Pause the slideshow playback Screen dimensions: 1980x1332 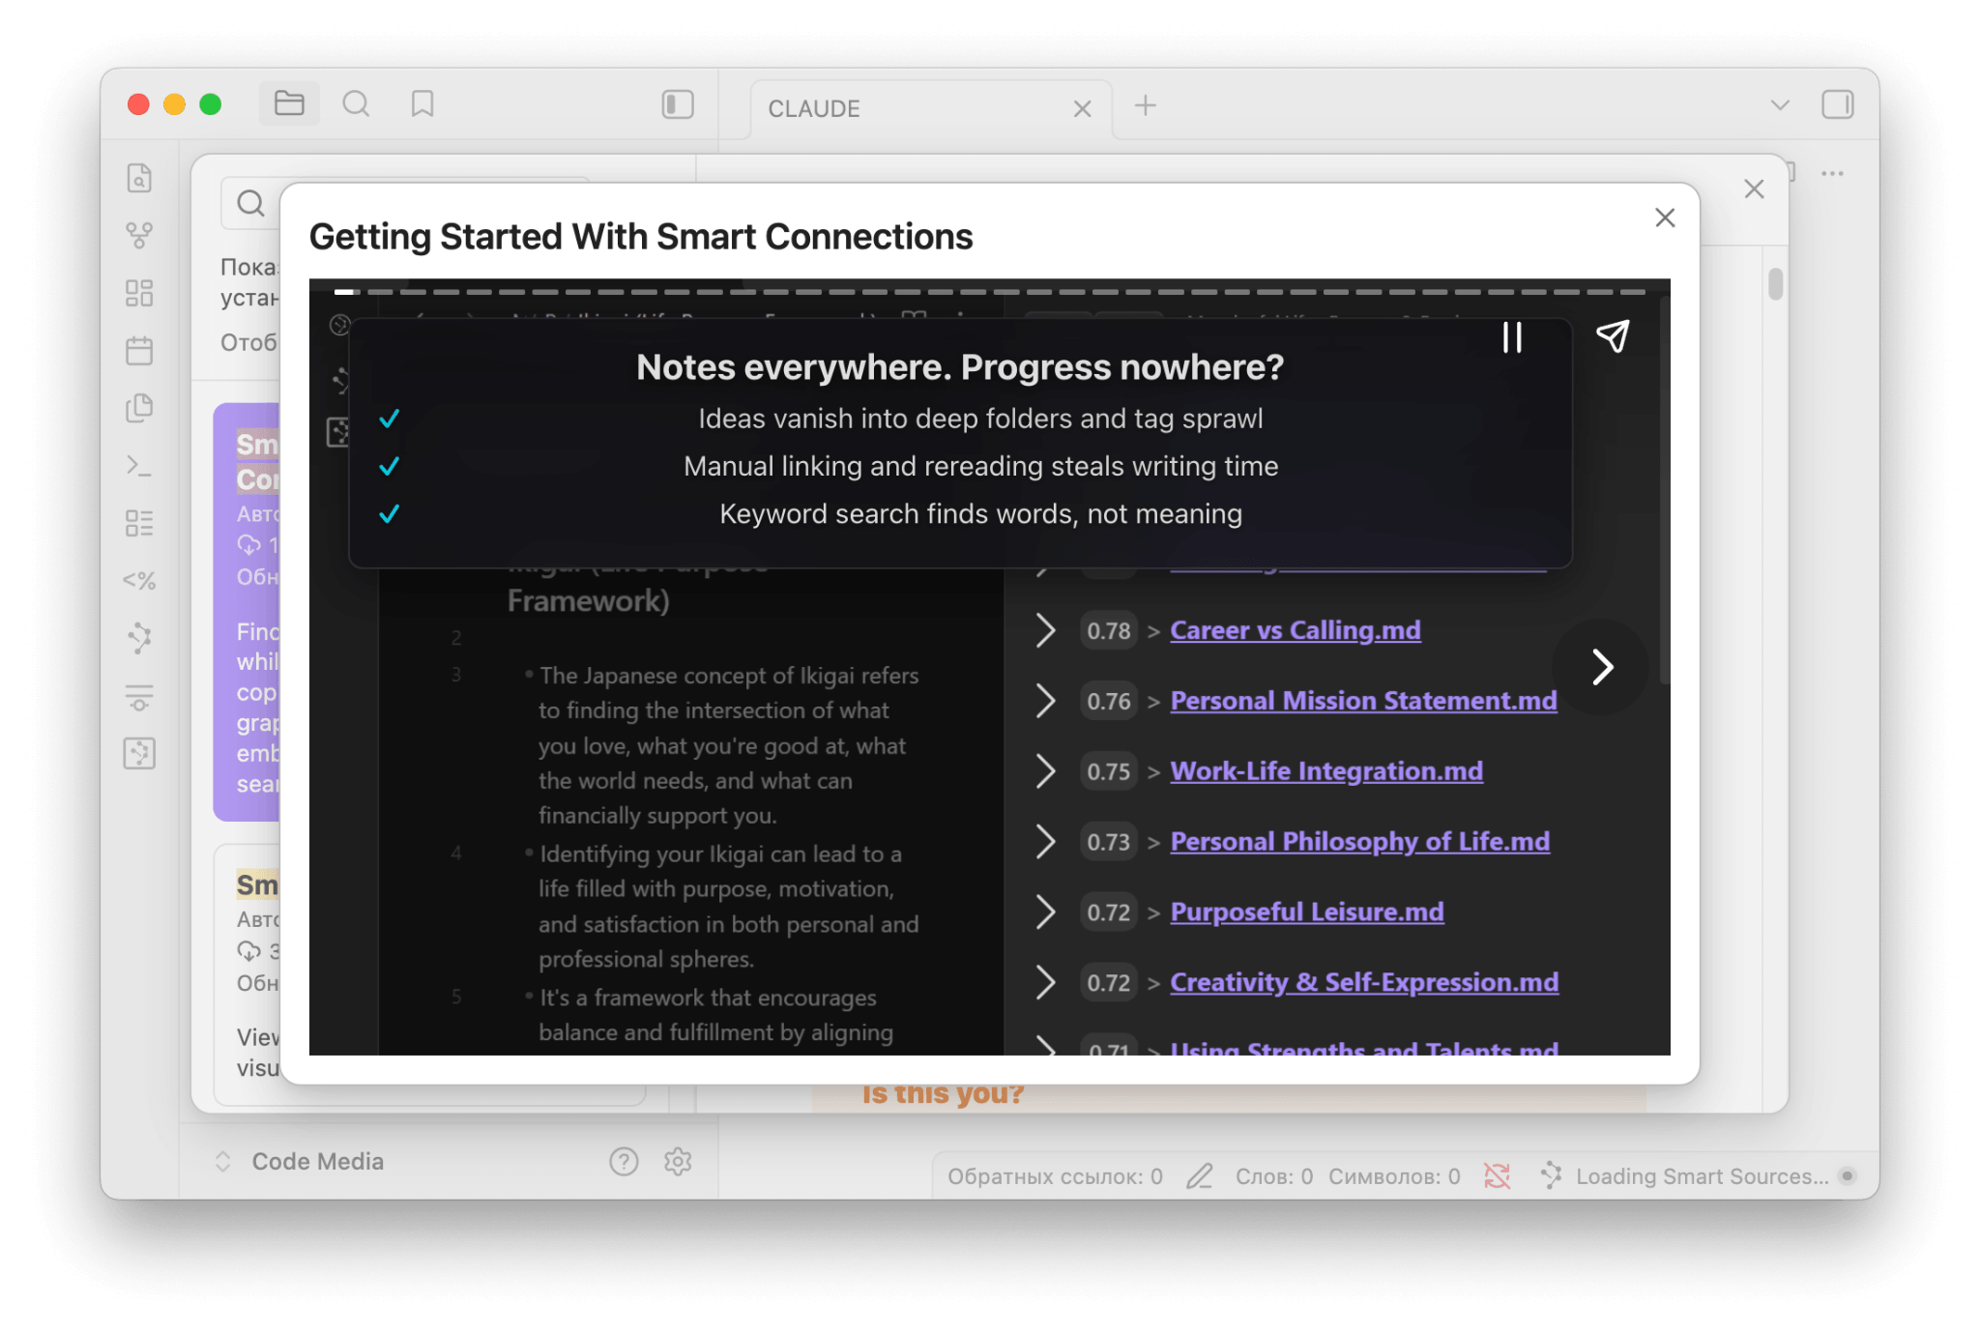1512,337
